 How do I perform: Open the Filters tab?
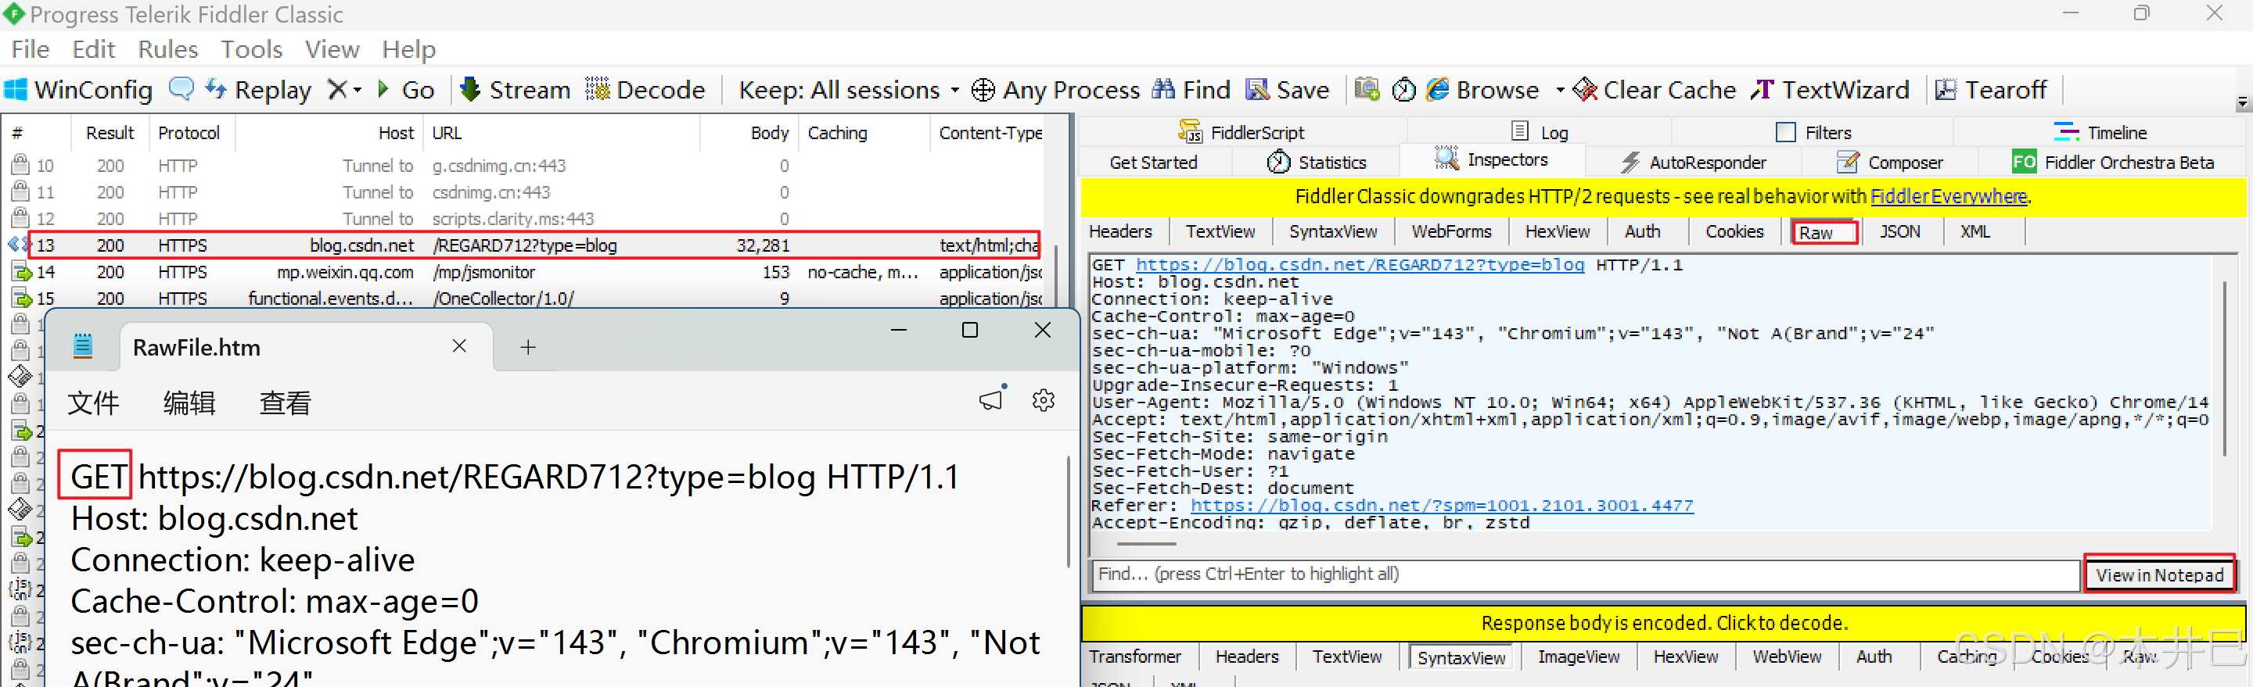tap(1813, 132)
